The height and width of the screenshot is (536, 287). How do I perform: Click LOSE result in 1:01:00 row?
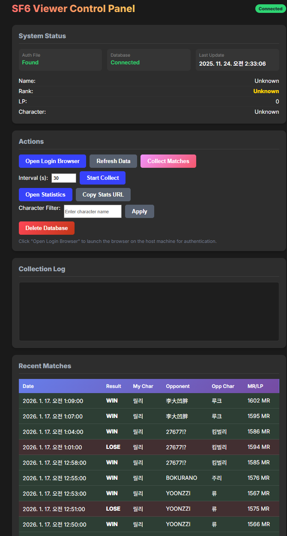point(113,447)
